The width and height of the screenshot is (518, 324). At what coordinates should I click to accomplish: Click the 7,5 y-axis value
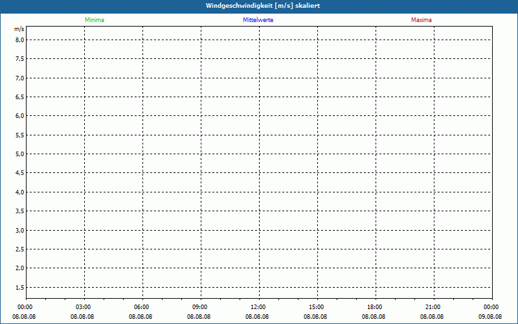click(20, 59)
